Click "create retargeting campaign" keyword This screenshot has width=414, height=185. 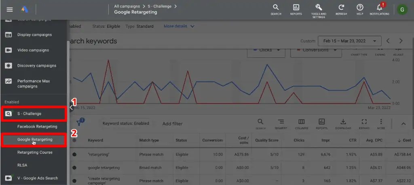(104, 181)
